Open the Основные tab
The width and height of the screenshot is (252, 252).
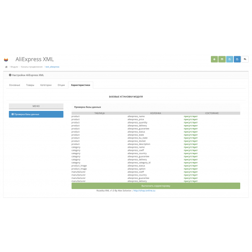coord(15,85)
